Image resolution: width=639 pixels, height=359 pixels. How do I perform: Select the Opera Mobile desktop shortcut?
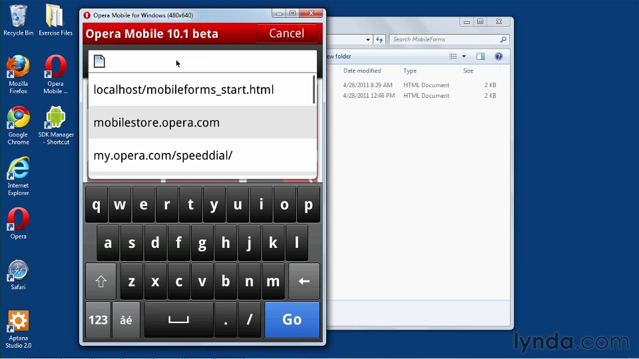point(55,74)
